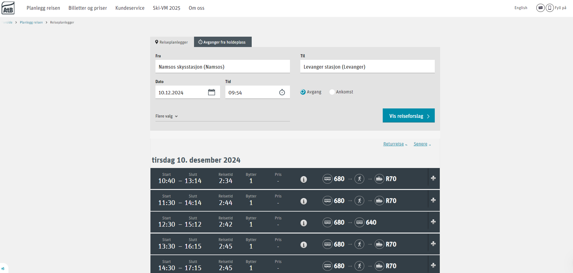
Task: Click the Til destination input field
Action: point(367,67)
